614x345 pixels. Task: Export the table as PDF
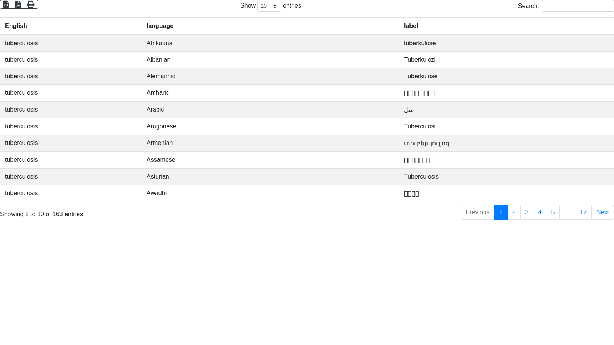click(x=18, y=4)
